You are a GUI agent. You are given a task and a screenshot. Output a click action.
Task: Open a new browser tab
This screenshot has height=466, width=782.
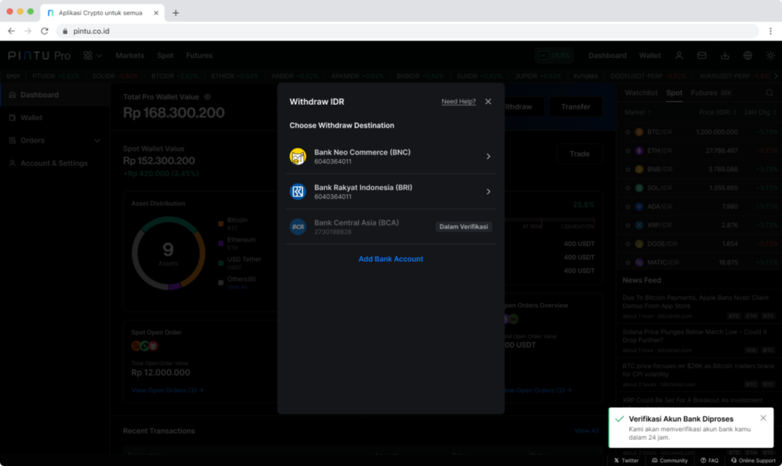pos(176,13)
